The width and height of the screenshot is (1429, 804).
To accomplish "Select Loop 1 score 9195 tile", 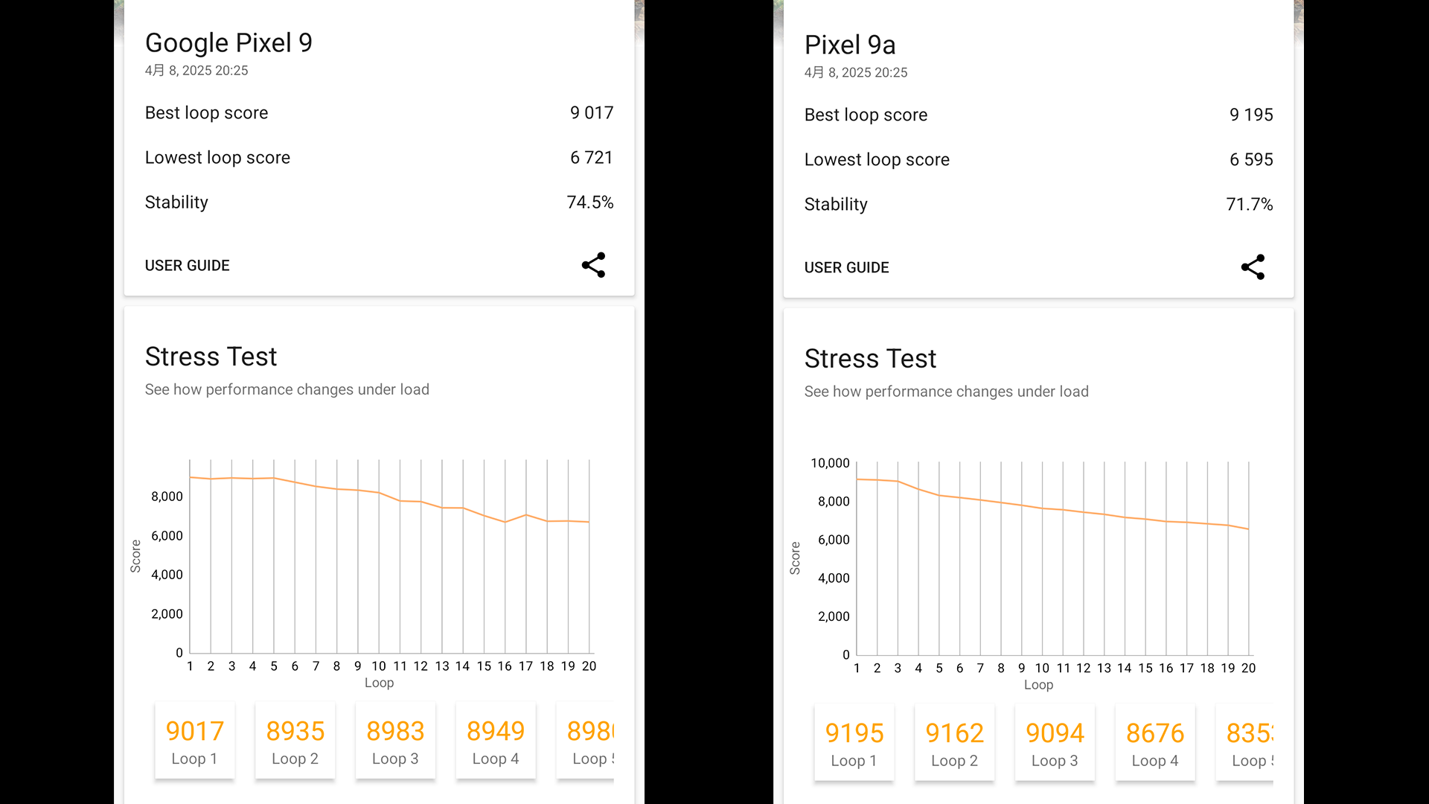I will [x=854, y=744].
